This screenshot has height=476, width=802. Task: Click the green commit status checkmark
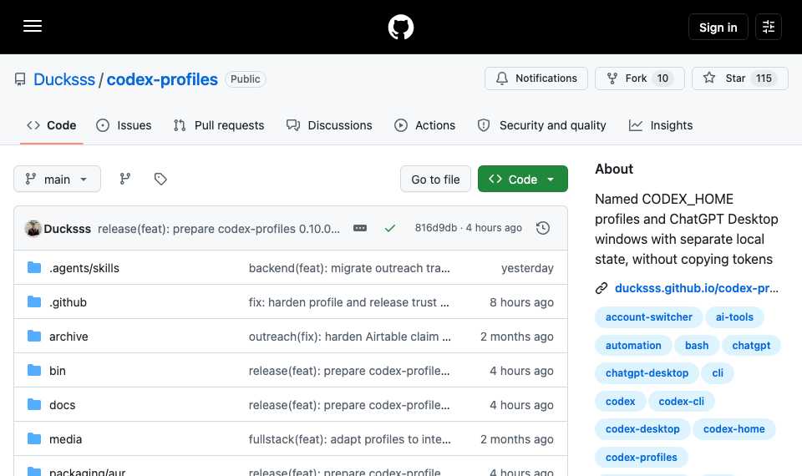(x=390, y=228)
